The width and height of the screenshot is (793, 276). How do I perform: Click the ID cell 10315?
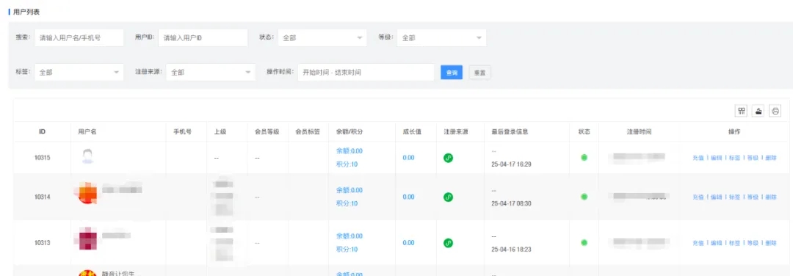pos(42,158)
